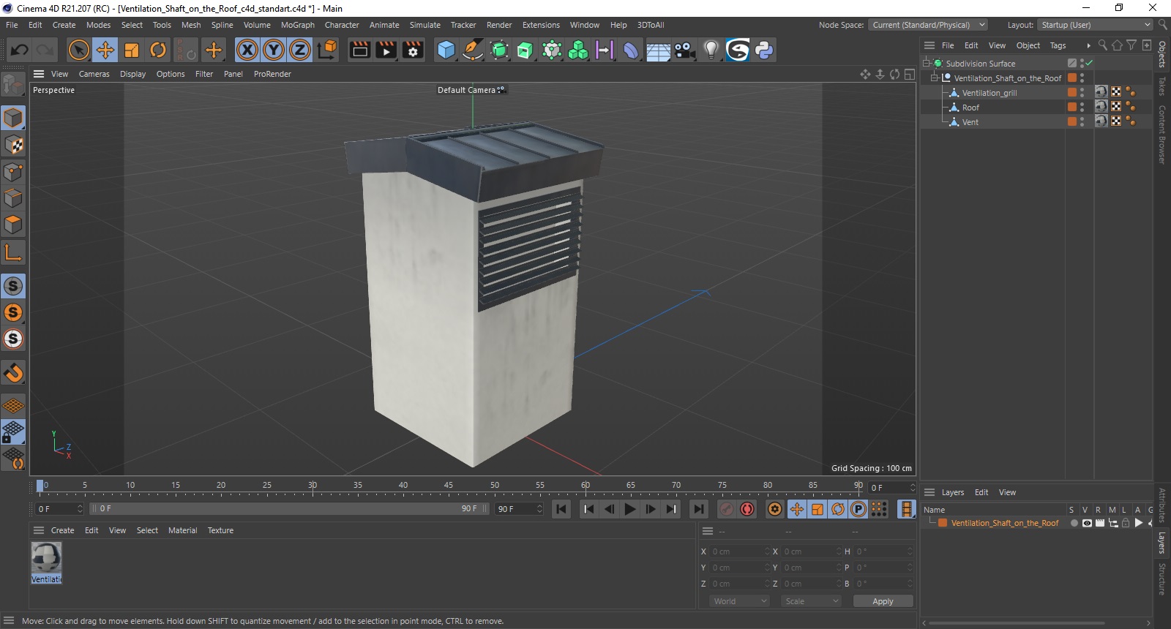Click the Python script icon
Viewport: 1171px width, 629px height.
pyautogui.click(x=764, y=50)
